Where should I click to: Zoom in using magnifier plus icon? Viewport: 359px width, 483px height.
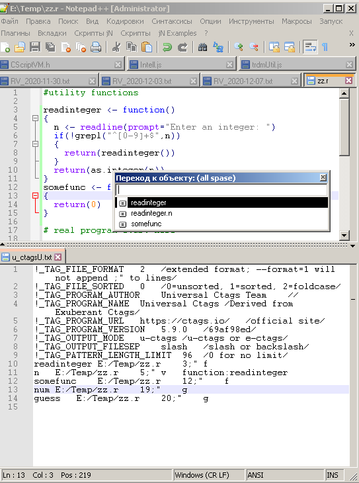pyautogui.click(x=238, y=47)
